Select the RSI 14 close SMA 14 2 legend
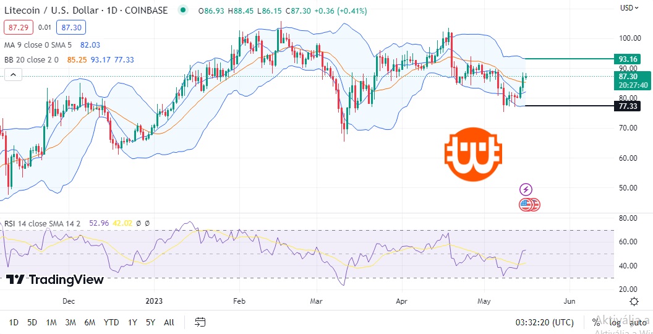 click(x=42, y=223)
